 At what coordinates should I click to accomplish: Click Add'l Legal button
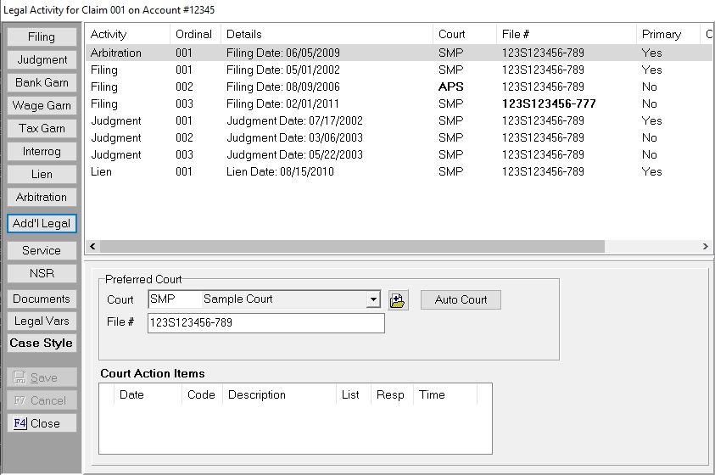42,224
